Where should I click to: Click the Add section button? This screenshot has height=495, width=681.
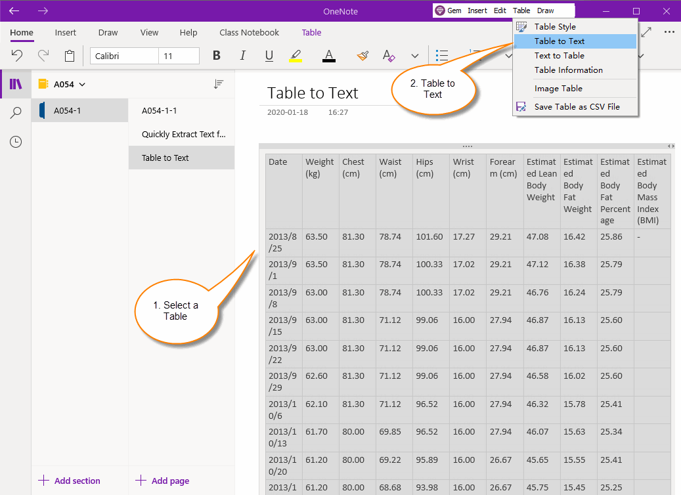click(x=69, y=481)
